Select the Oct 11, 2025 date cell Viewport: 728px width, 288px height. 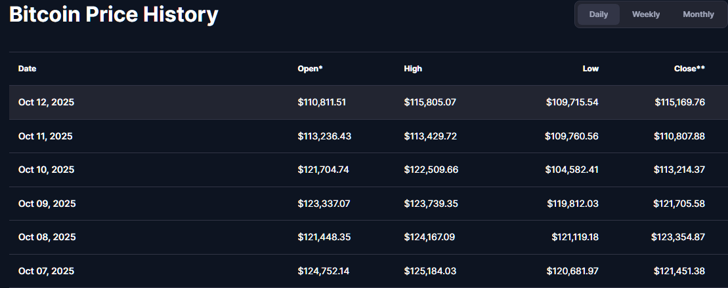pyautogui.click(x=45, y=136)
